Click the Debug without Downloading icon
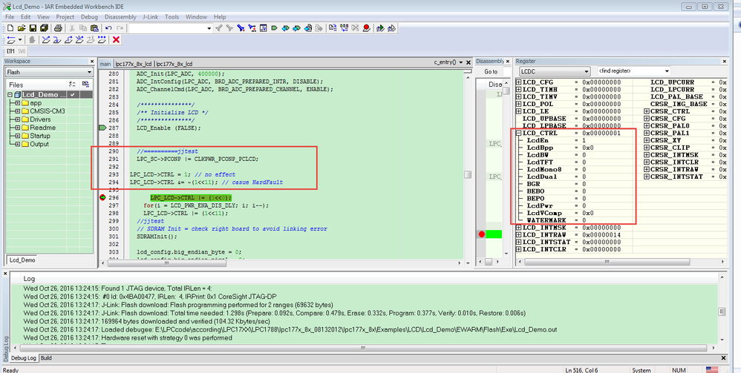Viewport: 741px width, 373px height. pyautogui.click(x=391, y=28)
